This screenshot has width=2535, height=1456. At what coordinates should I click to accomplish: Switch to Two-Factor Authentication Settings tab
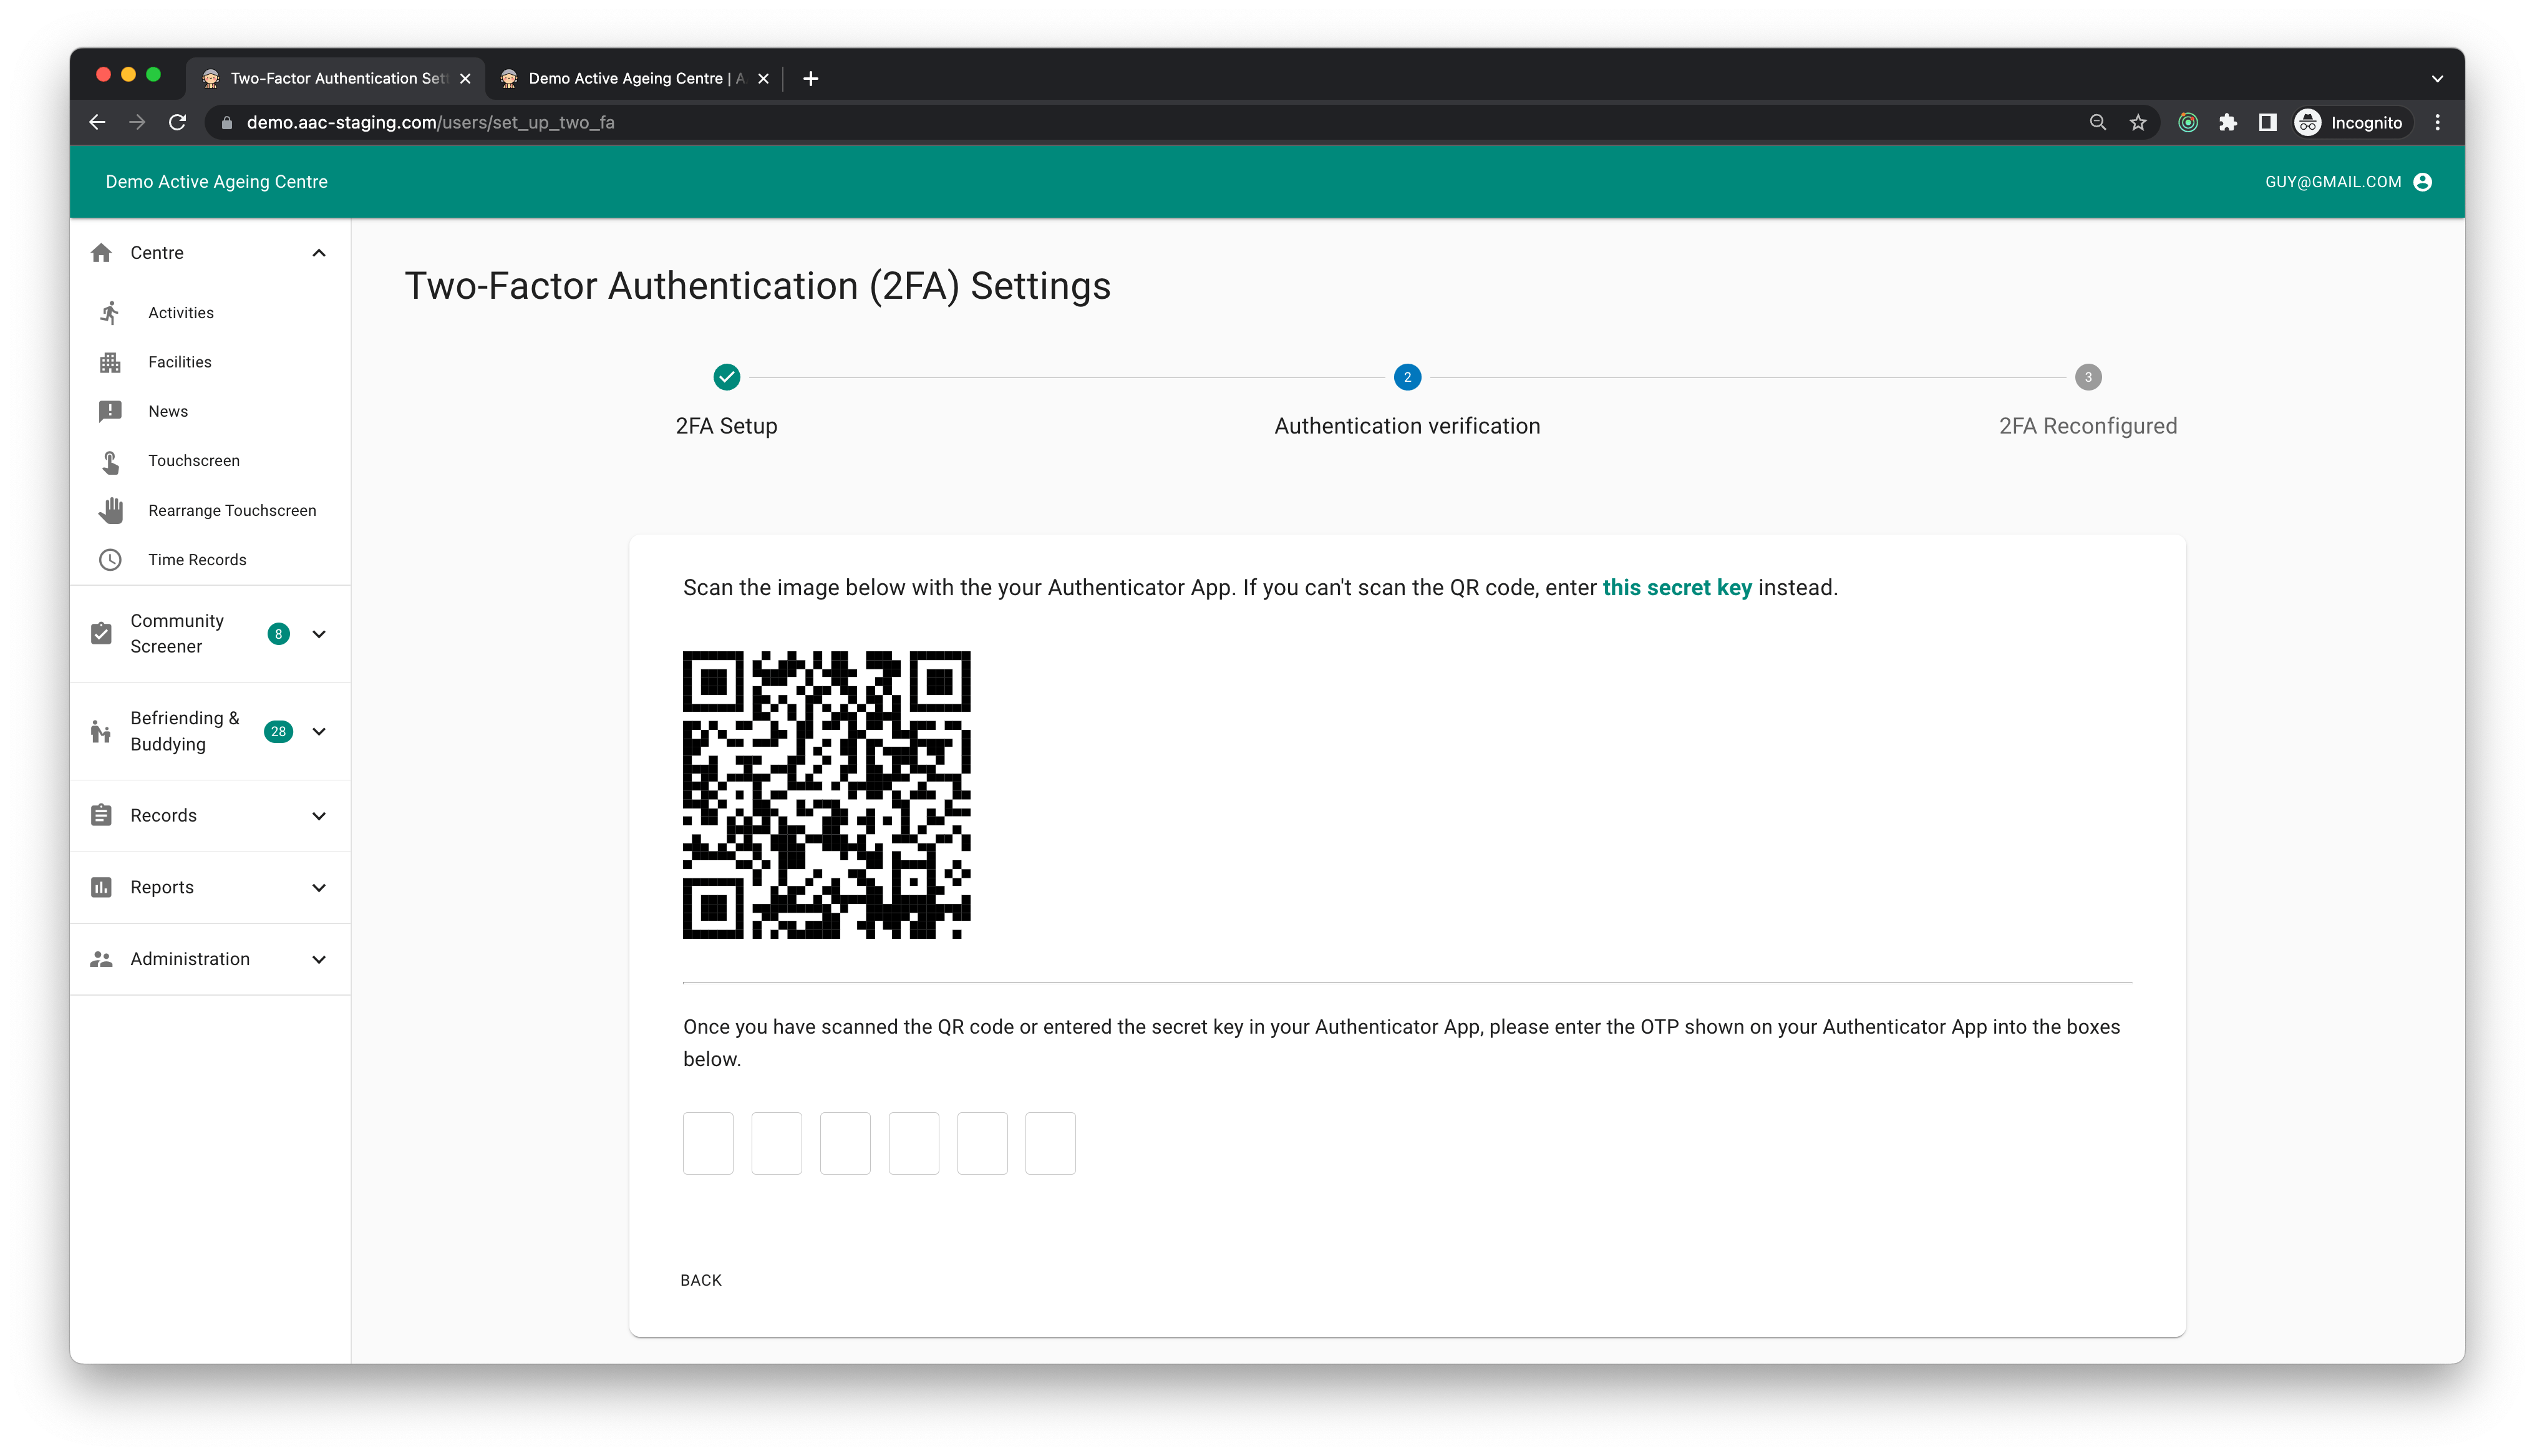click(x=337, y=78)
